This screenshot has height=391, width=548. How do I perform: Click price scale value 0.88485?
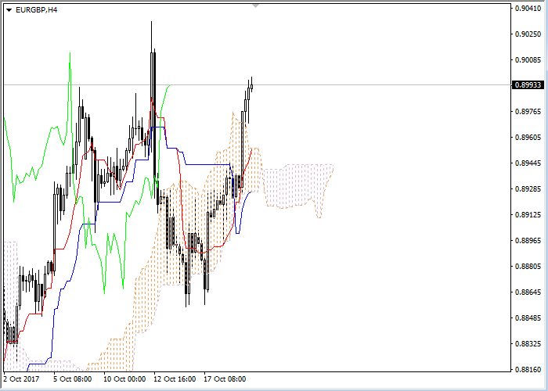click(x=528, y=317)
